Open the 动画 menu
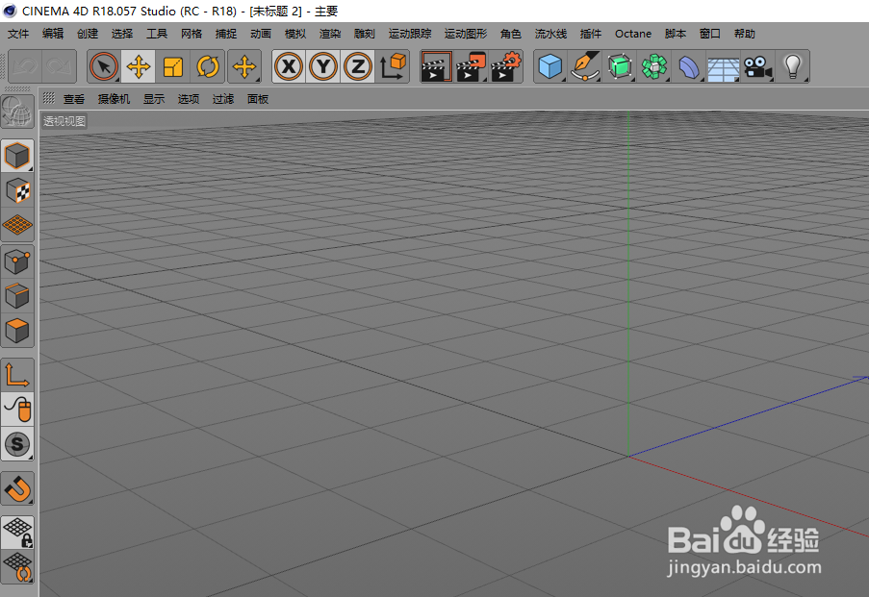 point(261,34)
